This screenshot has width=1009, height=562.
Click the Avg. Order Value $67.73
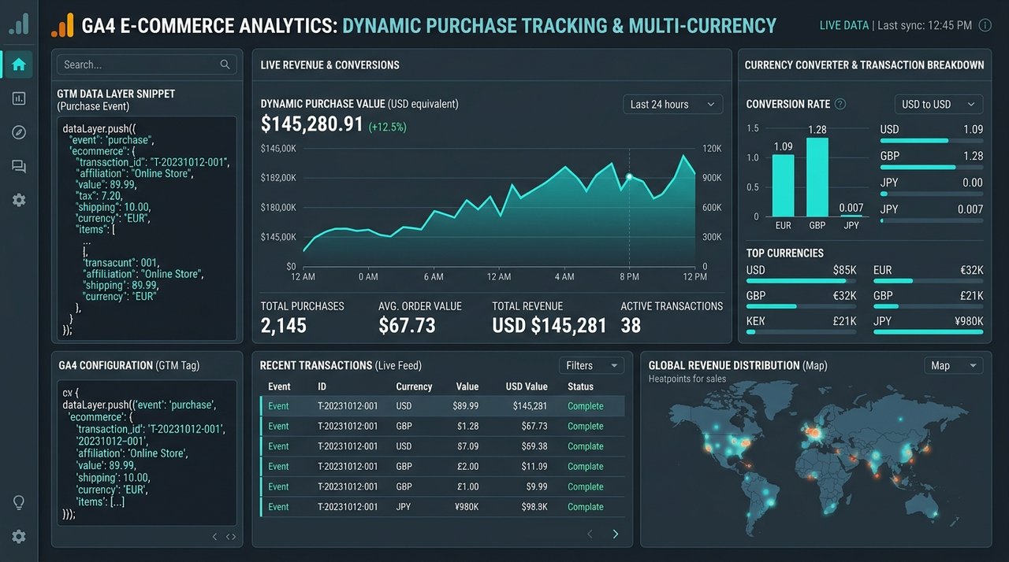[407, 325]
